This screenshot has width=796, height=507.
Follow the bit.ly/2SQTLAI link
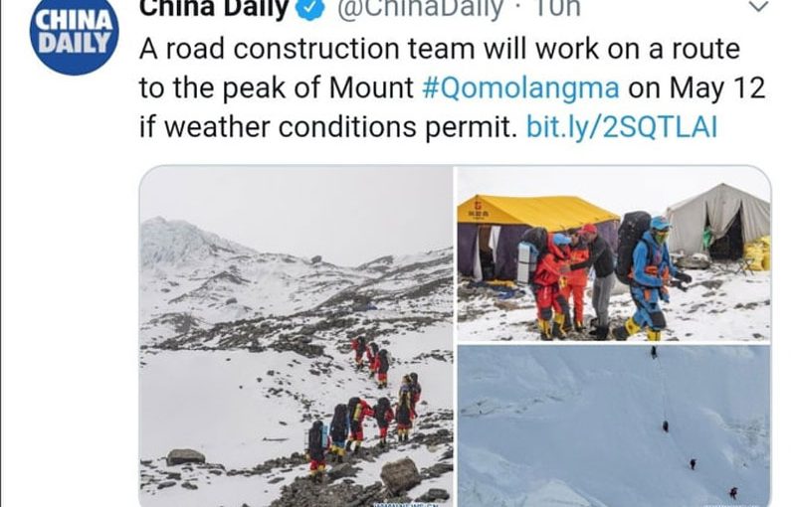coord(622,126)
